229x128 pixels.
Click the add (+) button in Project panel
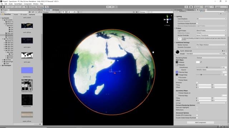point(2,12)
